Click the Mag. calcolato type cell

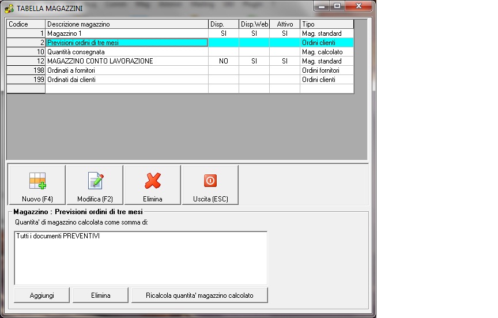327,52
